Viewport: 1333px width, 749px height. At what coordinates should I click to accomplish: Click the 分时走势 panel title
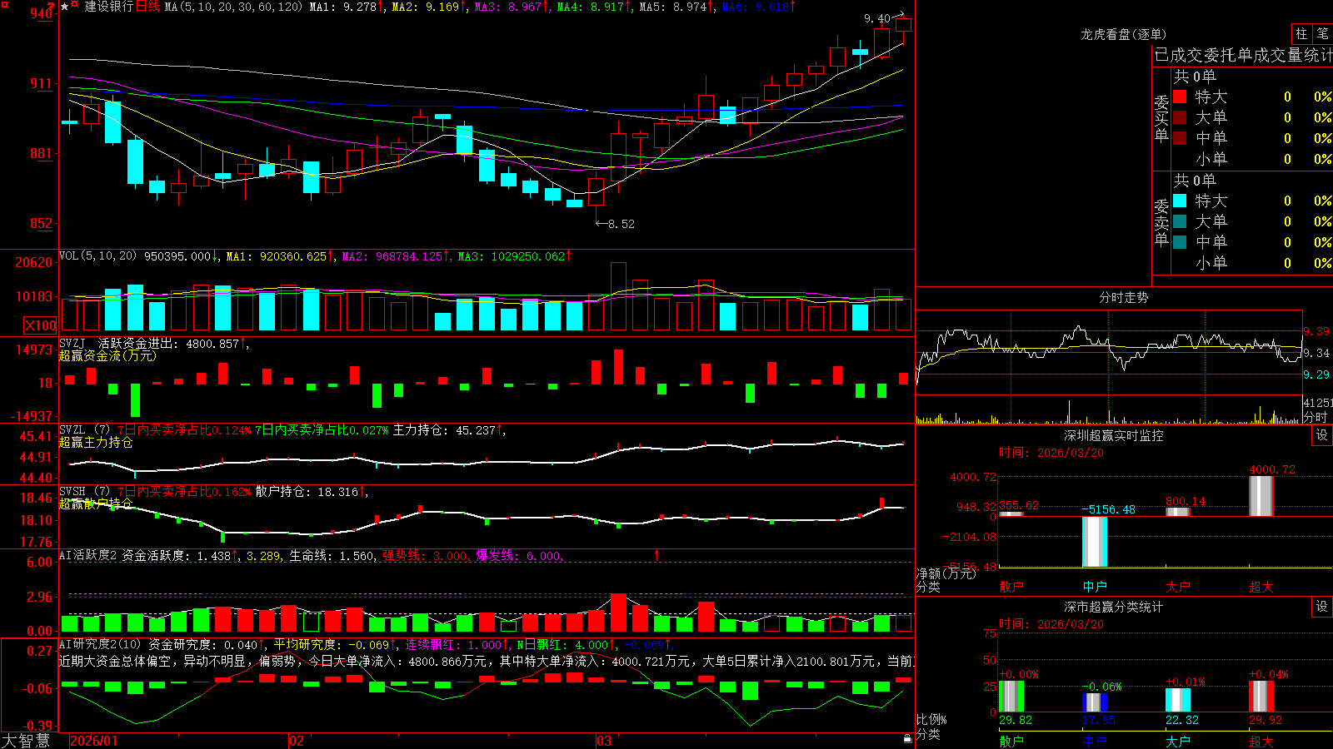pyautogui.click(x=1123, y=297)
